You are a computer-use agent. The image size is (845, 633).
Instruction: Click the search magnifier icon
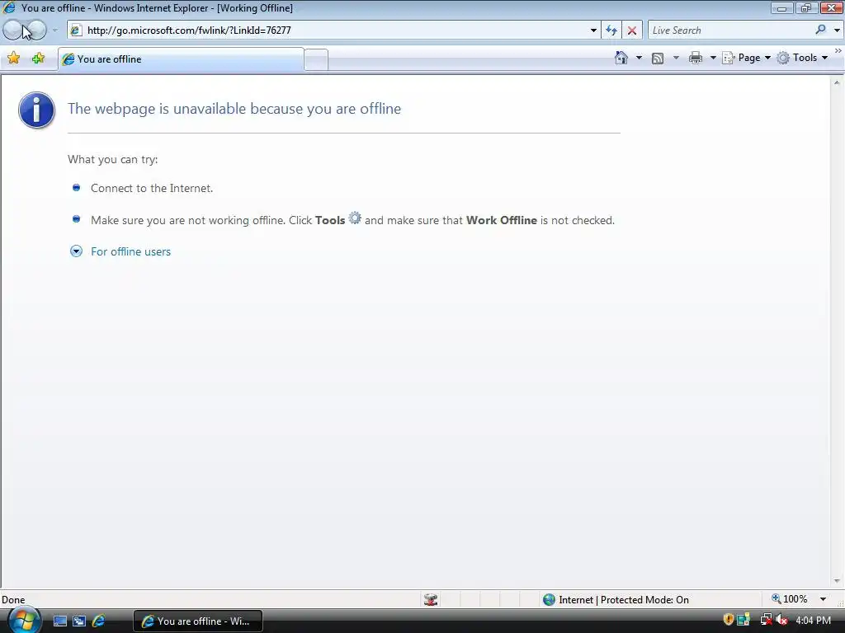(x=821, y=30)
